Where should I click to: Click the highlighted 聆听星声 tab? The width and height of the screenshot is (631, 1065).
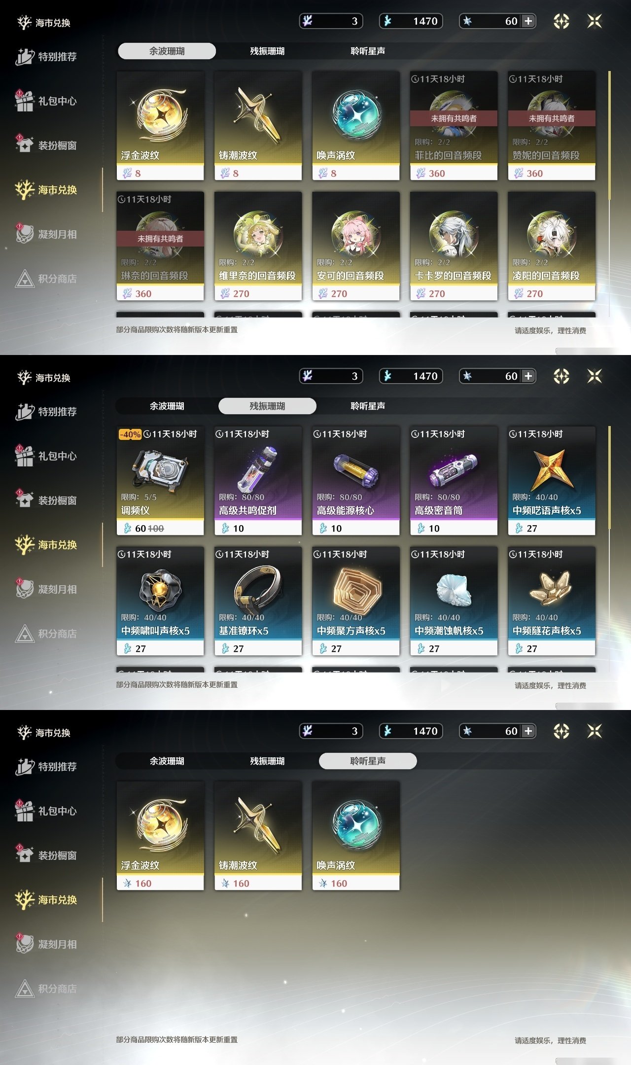pyautogui.click(x=368, y=761)
